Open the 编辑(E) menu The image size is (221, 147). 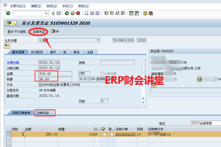click(x=36, y=6)
